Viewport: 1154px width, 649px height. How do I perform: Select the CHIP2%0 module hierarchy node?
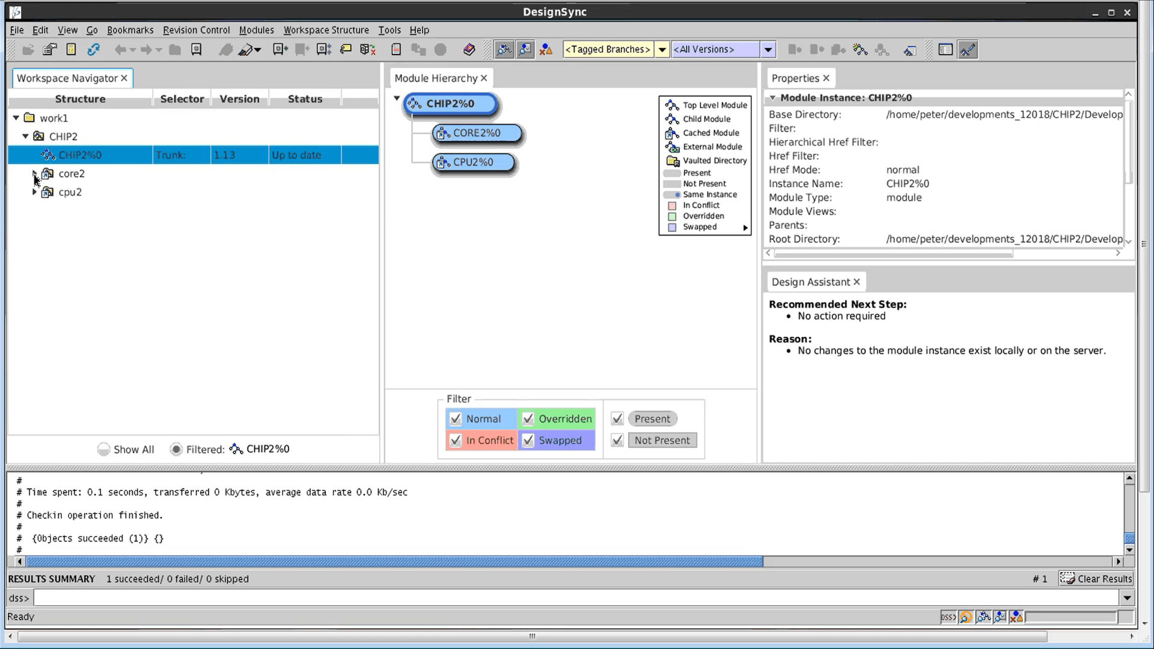(448, 103)
